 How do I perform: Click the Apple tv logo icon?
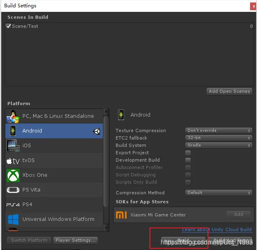click(13, 161)
